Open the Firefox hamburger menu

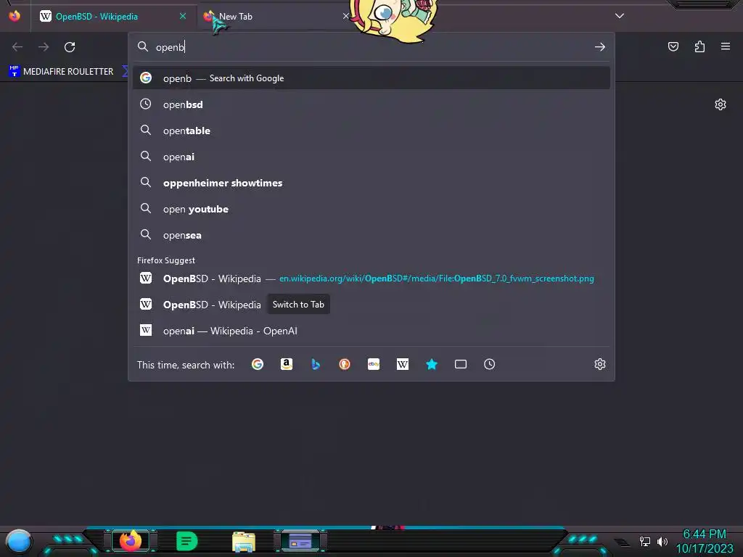[x=725, y=46]
